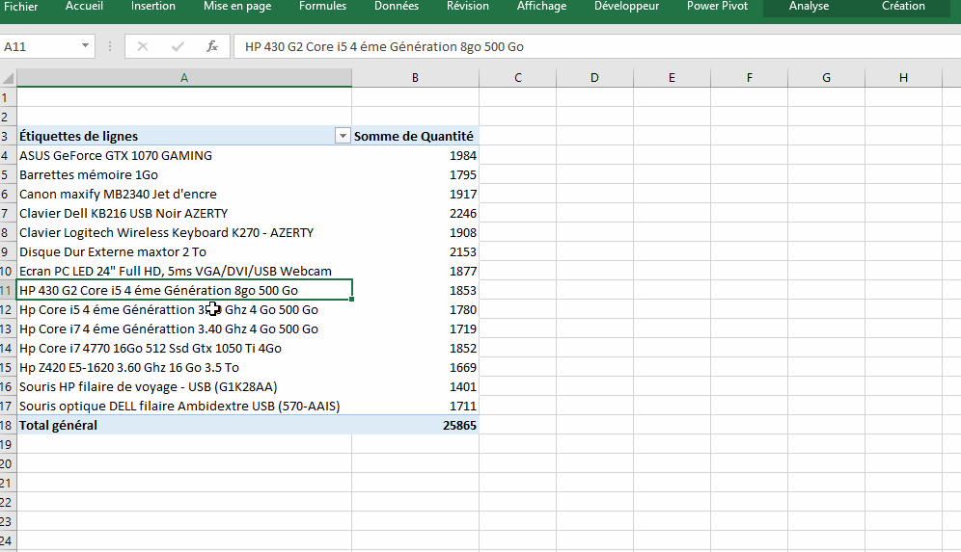Open the Mise en page tab
Screen dimensions: 961x552
(x=237, y=7)
